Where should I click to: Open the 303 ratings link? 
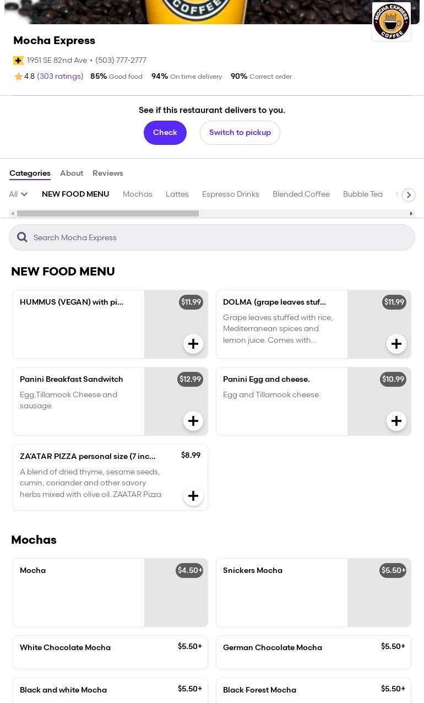[60, 77]
